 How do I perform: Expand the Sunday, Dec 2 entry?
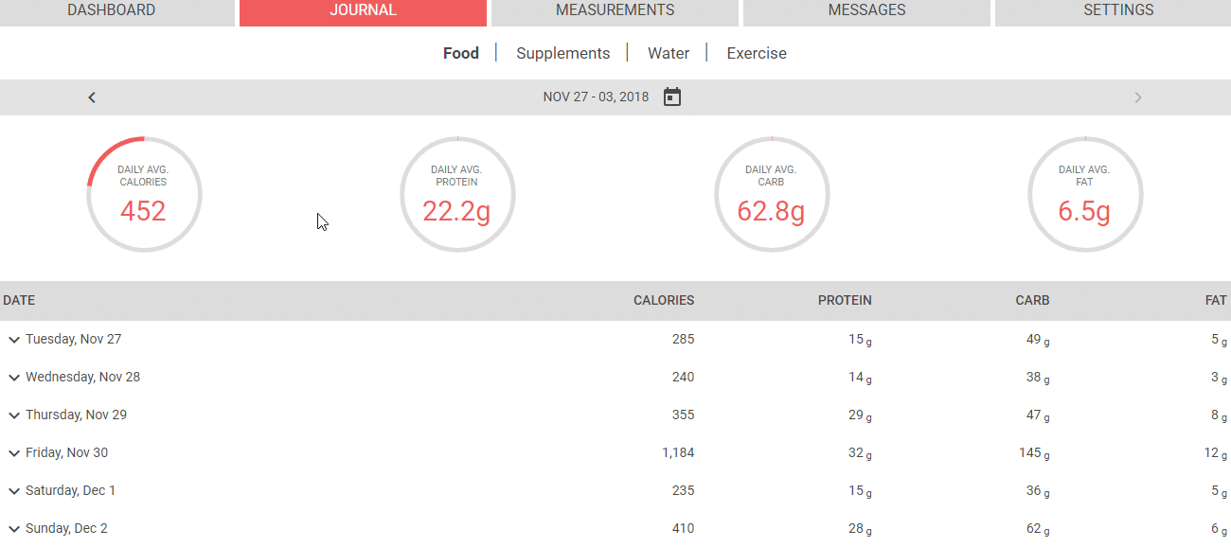[14, 529]
